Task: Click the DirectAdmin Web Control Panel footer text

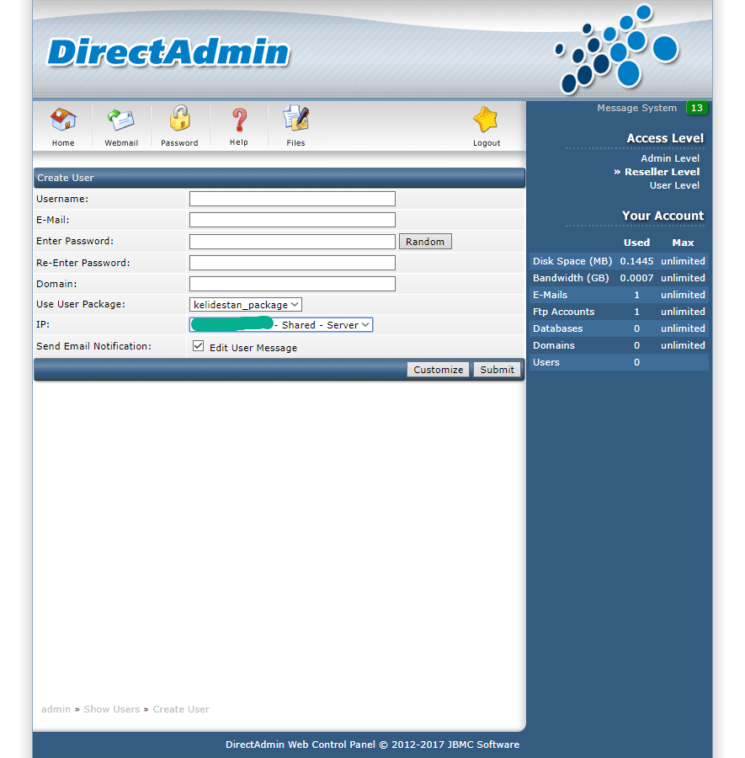Action: click(372, 745)
